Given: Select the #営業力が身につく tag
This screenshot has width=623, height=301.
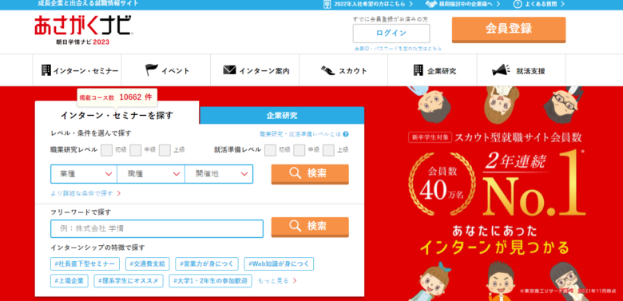Looking at the screenshot, I should click(207, 263).
